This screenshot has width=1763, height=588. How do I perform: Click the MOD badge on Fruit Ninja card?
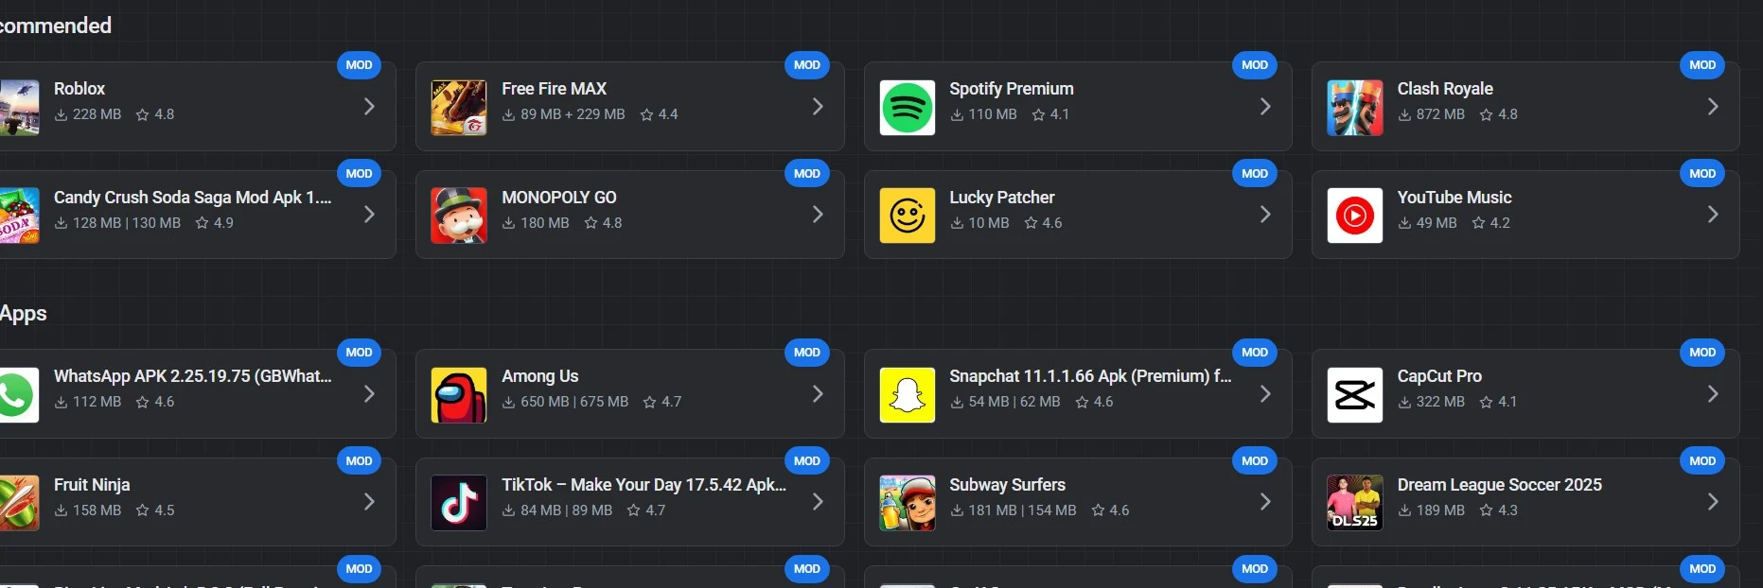(x=359, y=461)
